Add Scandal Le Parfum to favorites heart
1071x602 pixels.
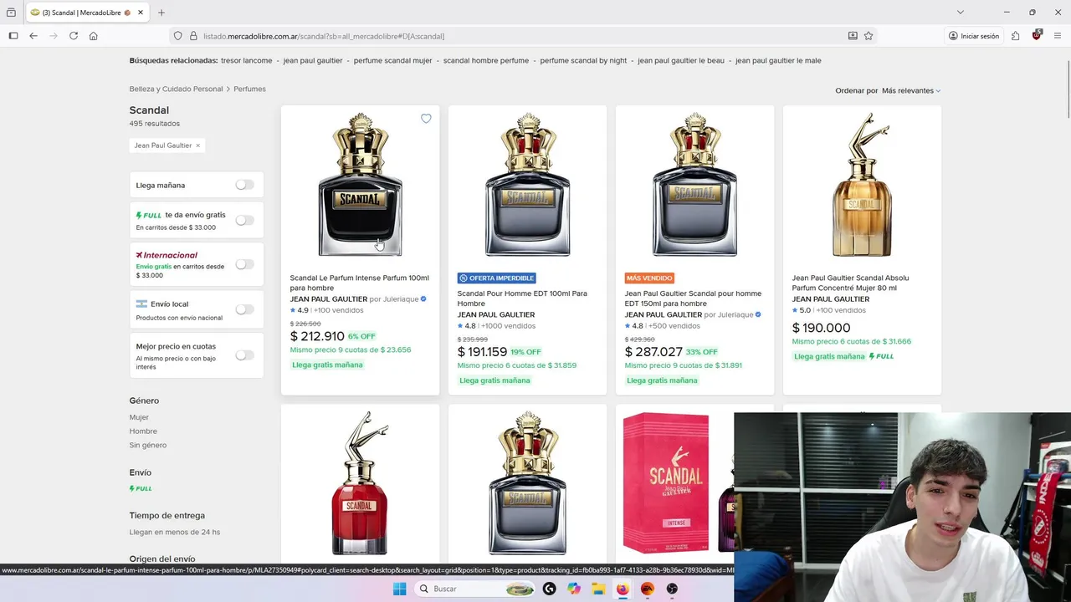tap(426, 119)
